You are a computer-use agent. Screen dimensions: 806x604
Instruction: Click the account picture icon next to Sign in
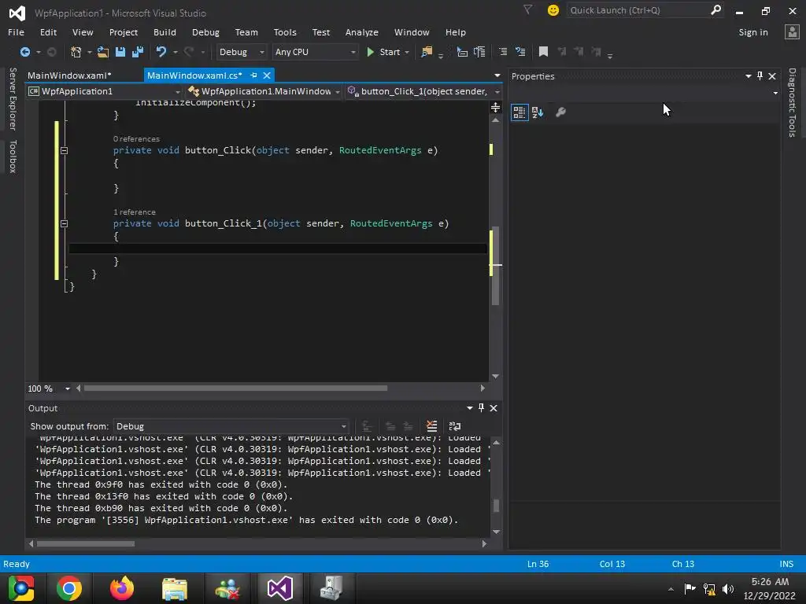click(x=792, y=31)
